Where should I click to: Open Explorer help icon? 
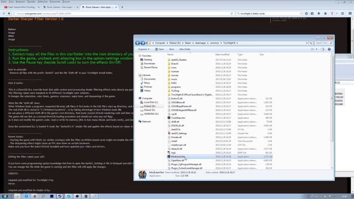(x=329, y=49)
